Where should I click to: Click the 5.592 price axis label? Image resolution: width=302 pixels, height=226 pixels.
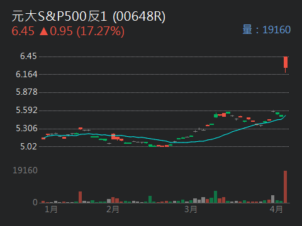tap(26, 110)
